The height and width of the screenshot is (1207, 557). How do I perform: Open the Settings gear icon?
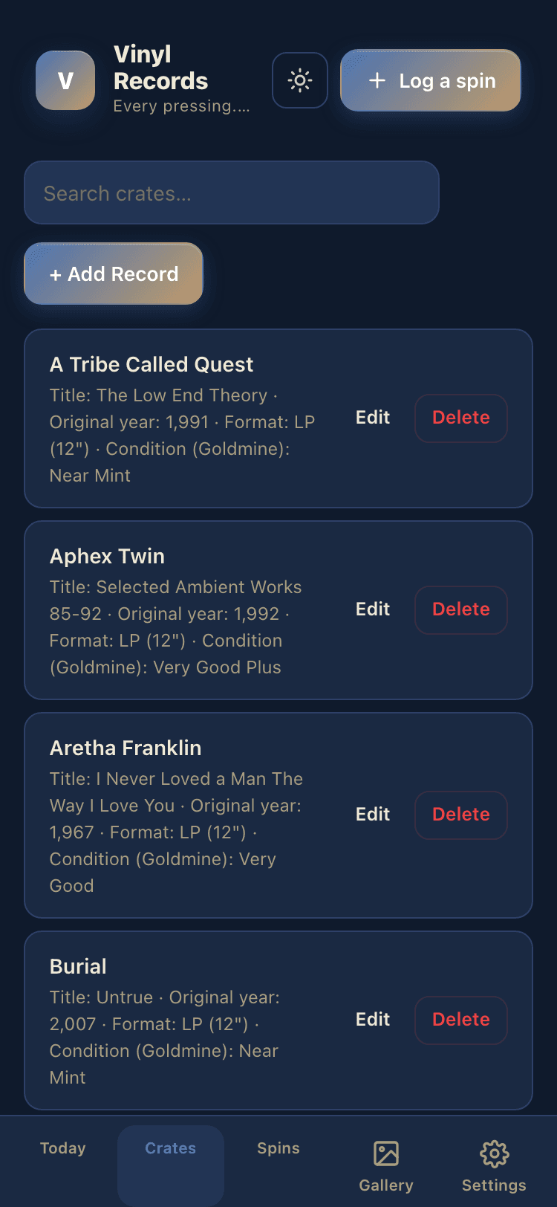[494, 1153]
